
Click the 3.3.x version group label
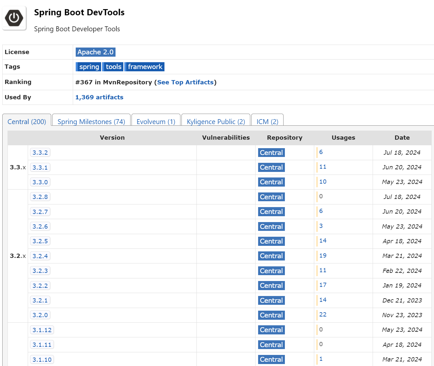(x=18, y=167)
